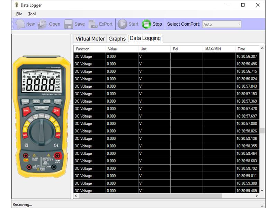
Task: Click the multimeter image thumbnail
Action: (x=41, y=117)
